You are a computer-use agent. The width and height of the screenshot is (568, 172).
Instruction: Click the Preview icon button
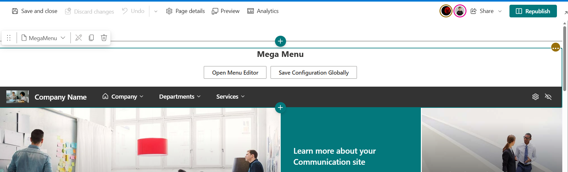(x=215, y=11)
